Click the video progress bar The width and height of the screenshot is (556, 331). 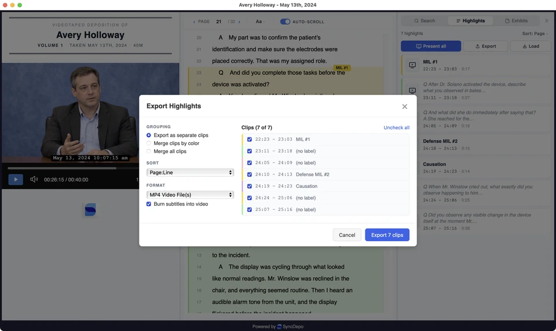[73, 168]
